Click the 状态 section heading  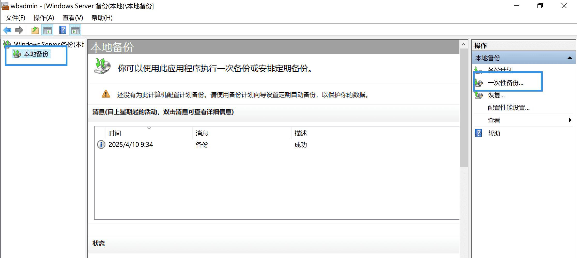point(99,243)
